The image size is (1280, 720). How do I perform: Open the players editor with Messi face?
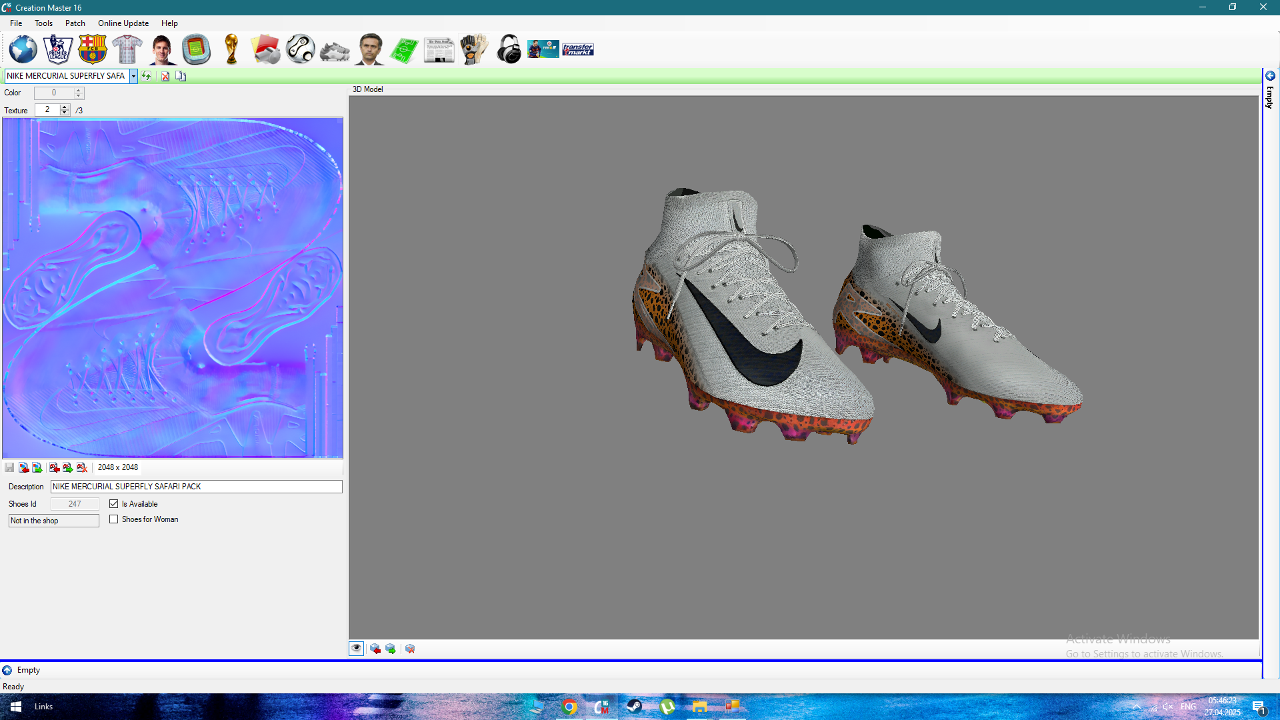pyautogui.click(x=162, y=49)
